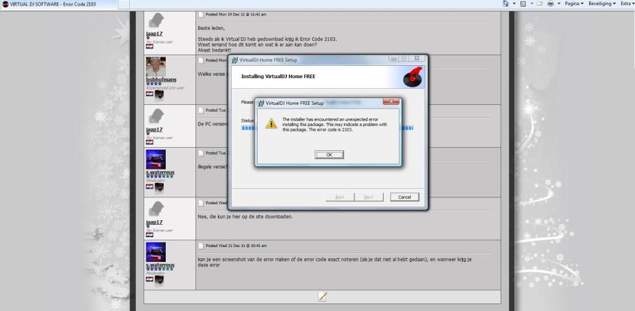Click the post icon beside 'Posted Mon 19 Dec'
Image resolution: width=635 pixels, height=311 pixels.
pos(201,14)
